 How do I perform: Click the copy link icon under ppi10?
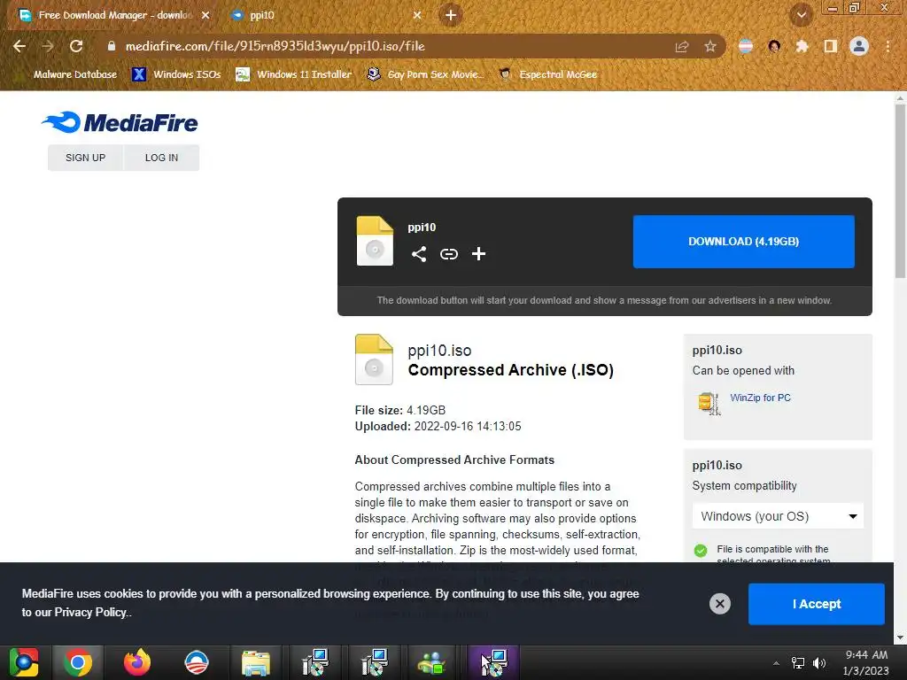click(x=449, y=254)
